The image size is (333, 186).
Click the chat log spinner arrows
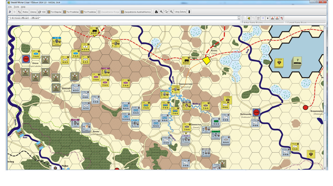[239, 18]
